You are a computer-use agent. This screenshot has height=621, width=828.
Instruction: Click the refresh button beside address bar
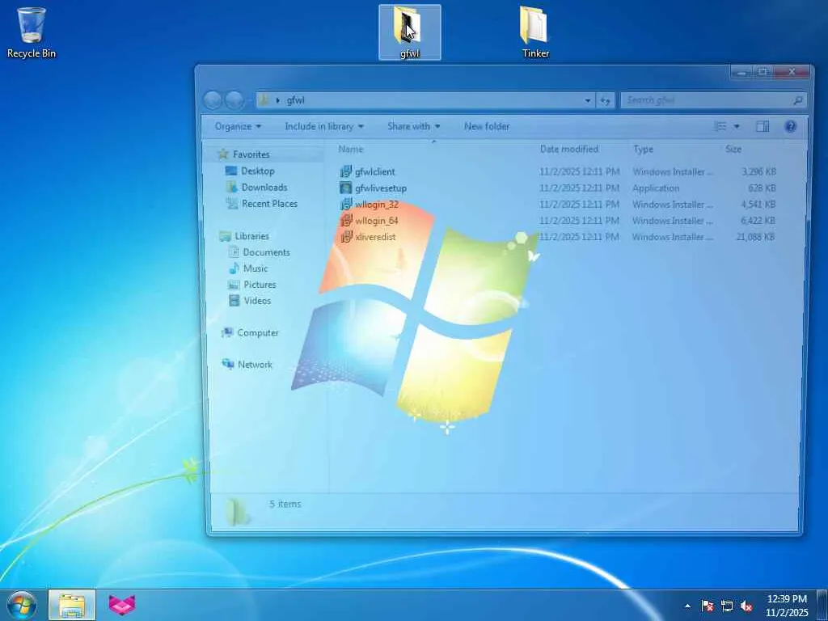605,99
